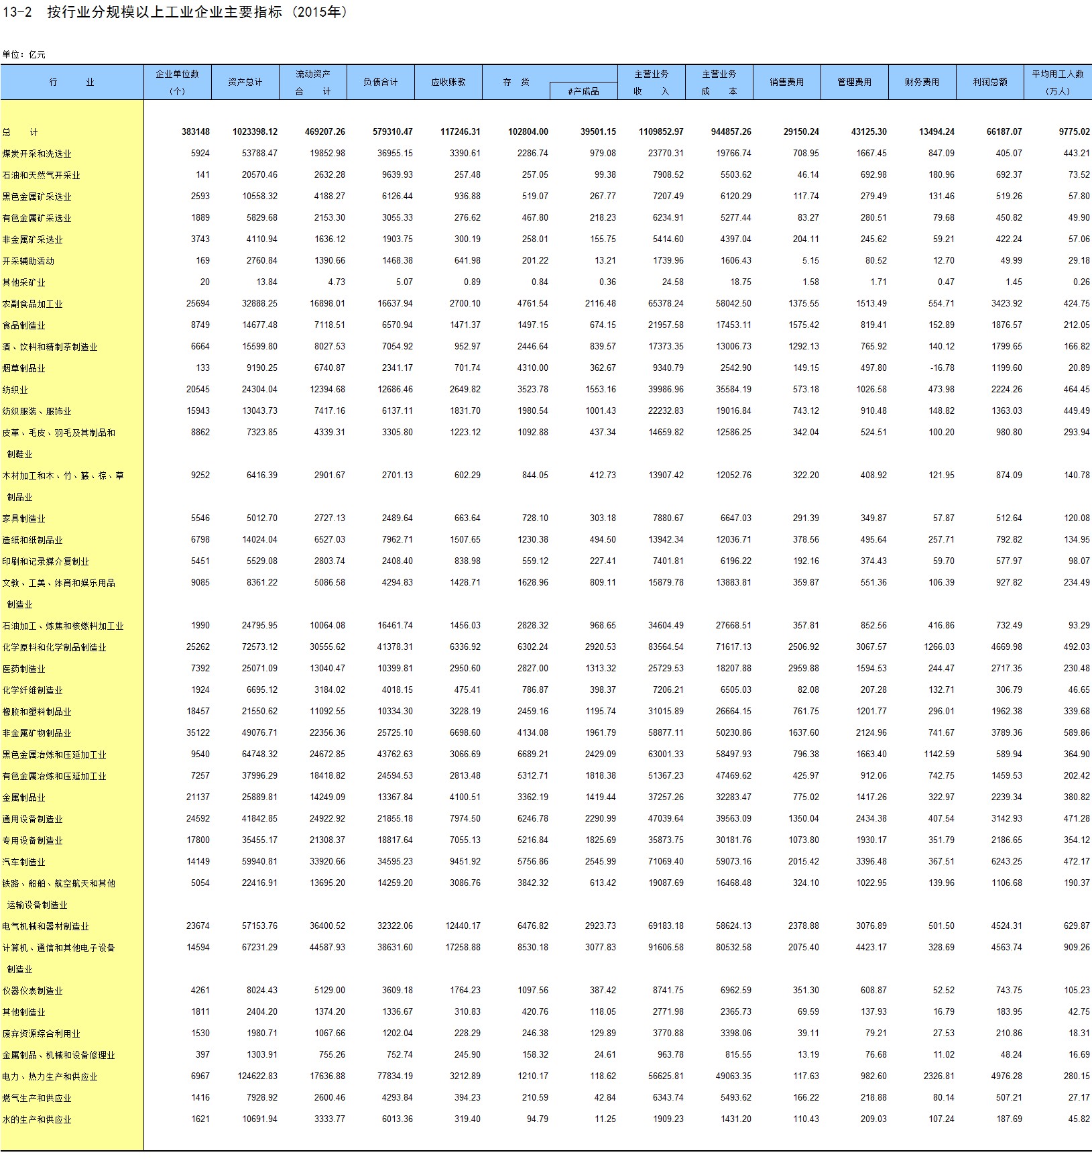Viewport: 1092px width, 1173px height.
Task: Click the '医药制造业' row label
Action: coord(24,669)
